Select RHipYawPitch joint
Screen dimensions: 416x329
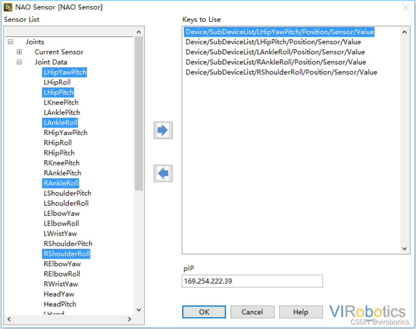(x=65, y=133)
